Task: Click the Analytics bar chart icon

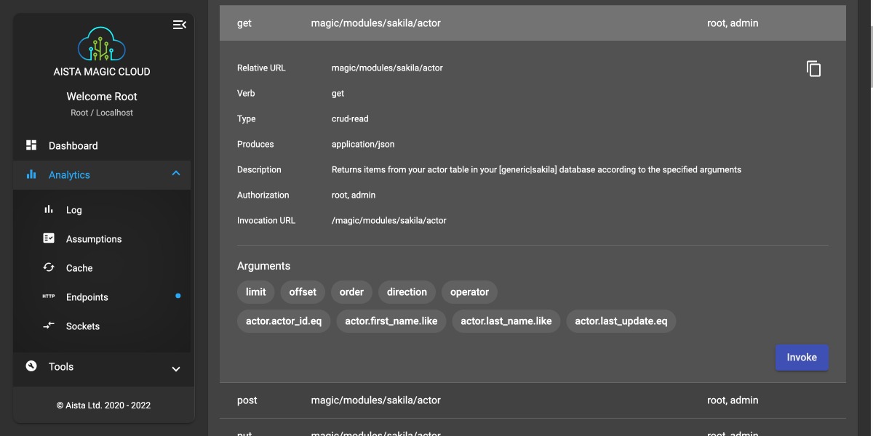Action: (31, 174)
